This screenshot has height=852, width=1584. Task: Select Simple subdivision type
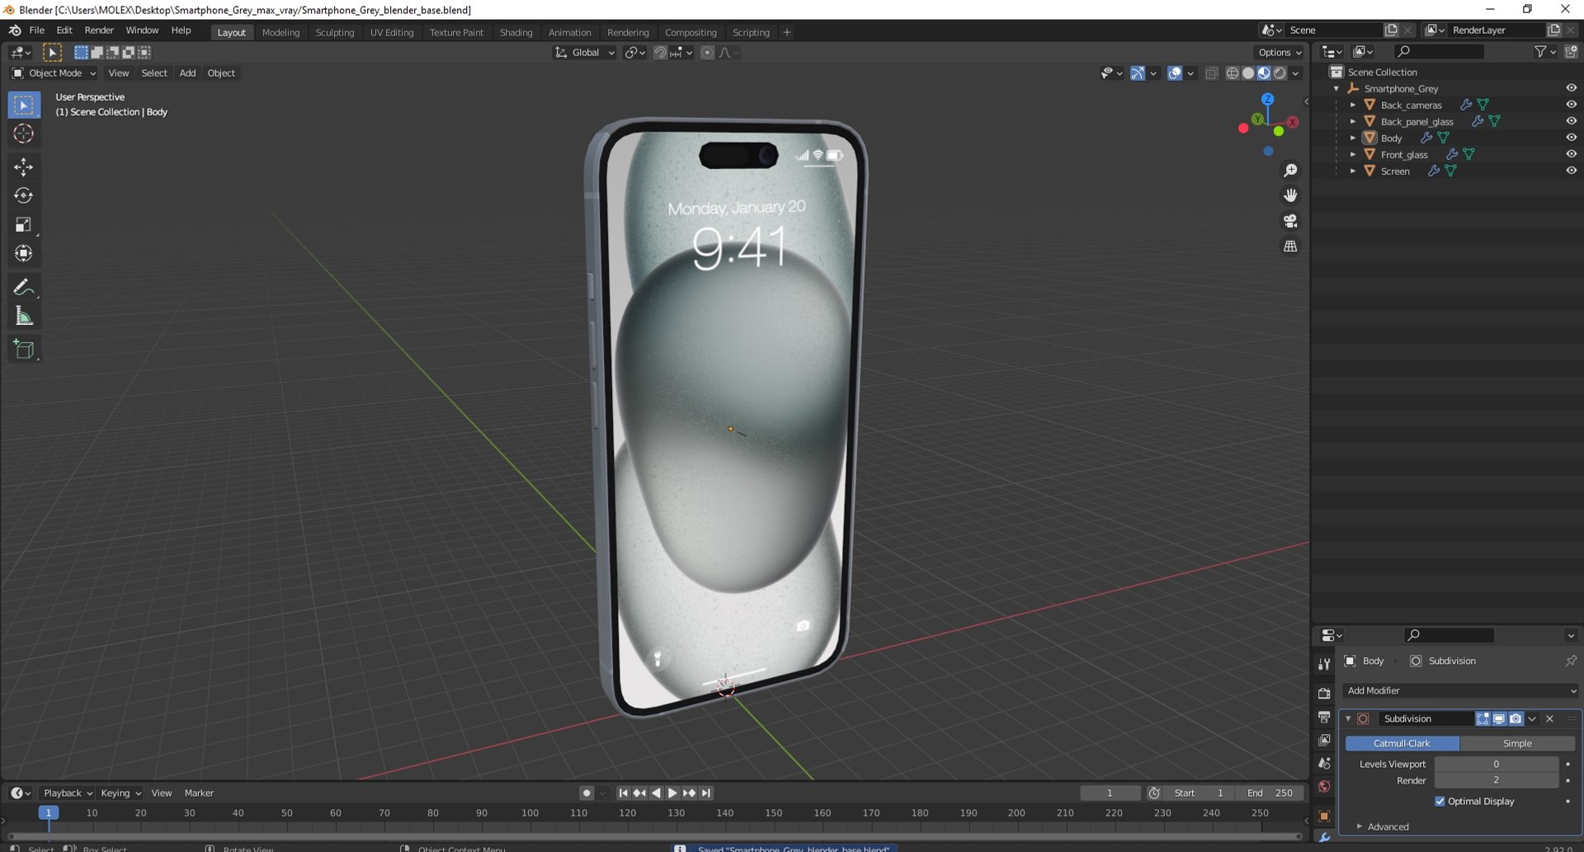pos(1517,744)
